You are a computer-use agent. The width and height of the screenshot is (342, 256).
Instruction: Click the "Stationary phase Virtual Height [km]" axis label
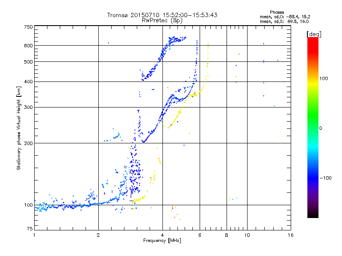tap(19, 128)
